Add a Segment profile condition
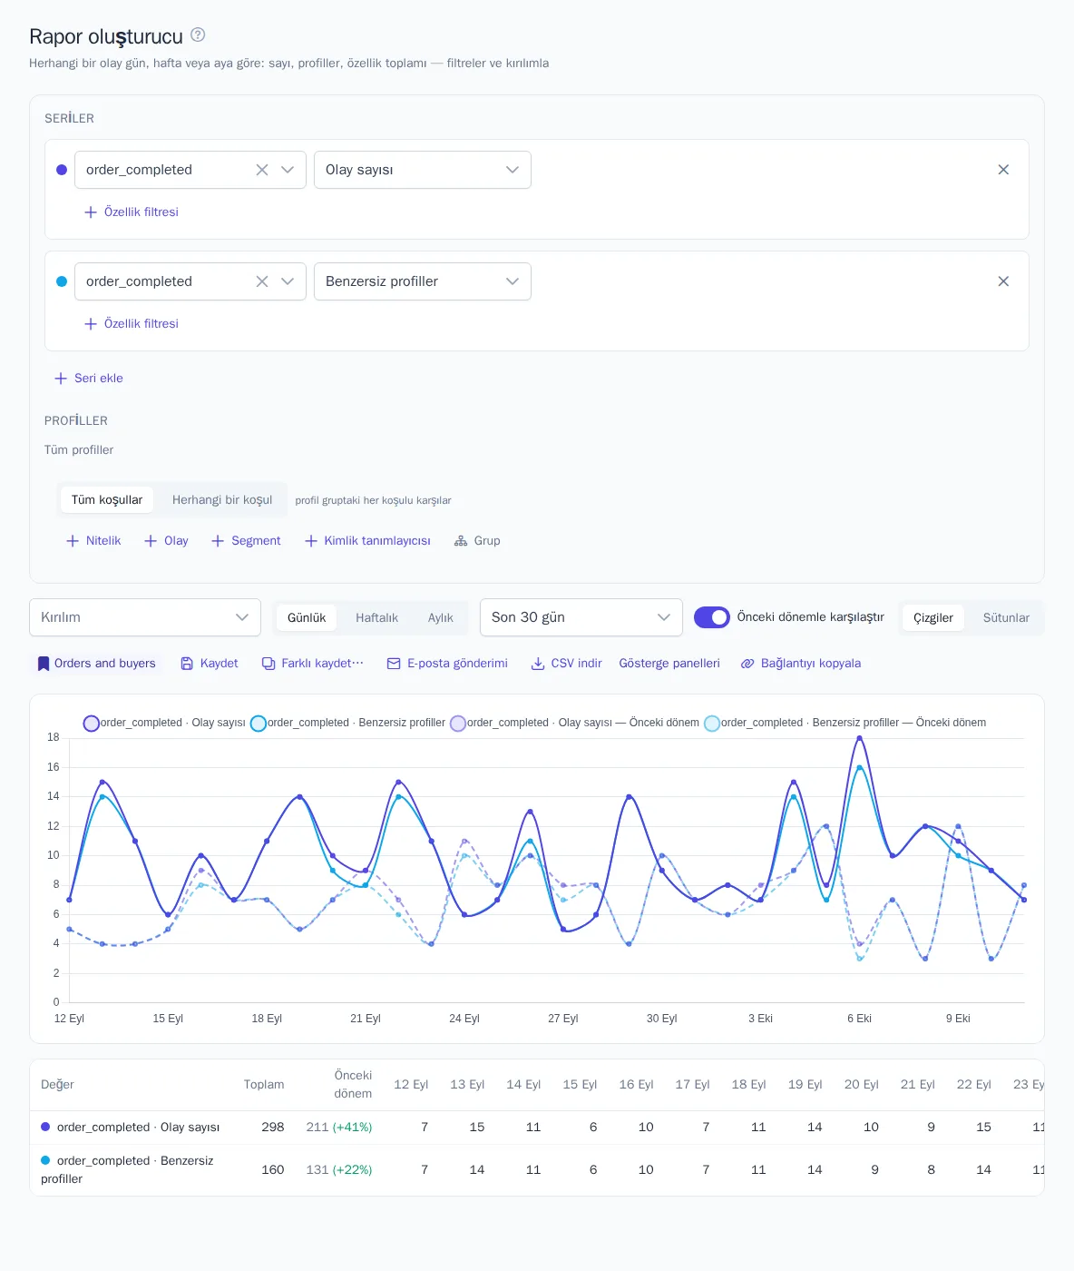 click(246, 540)
